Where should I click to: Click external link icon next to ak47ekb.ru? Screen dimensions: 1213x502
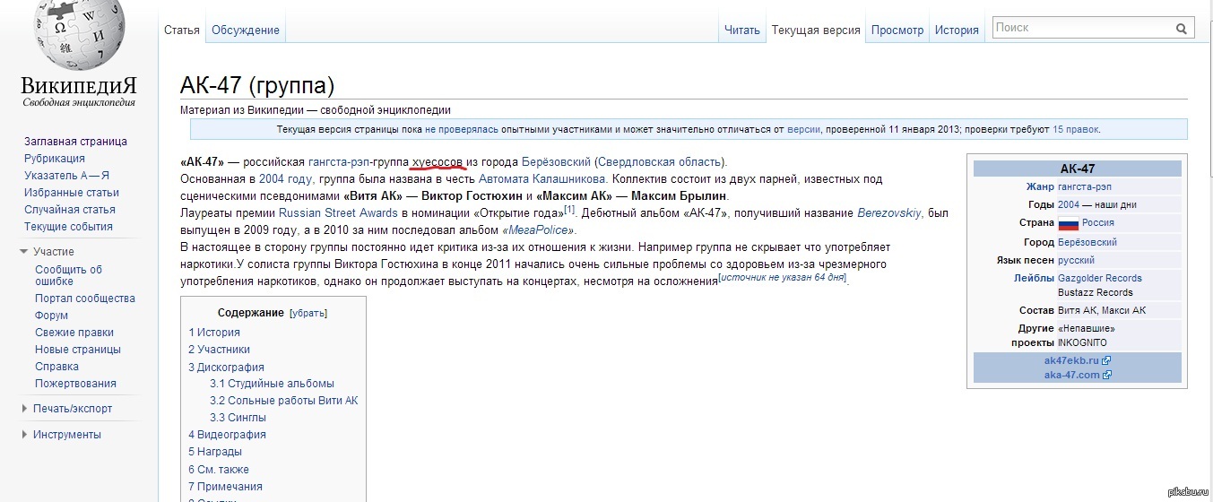1107,360
